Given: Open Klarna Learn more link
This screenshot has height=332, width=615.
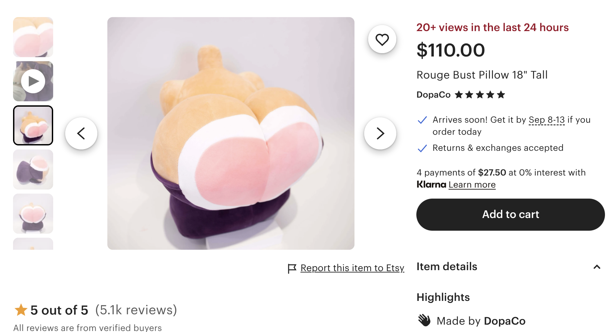Looking at the screenshot, I should (x=472, y=185).
